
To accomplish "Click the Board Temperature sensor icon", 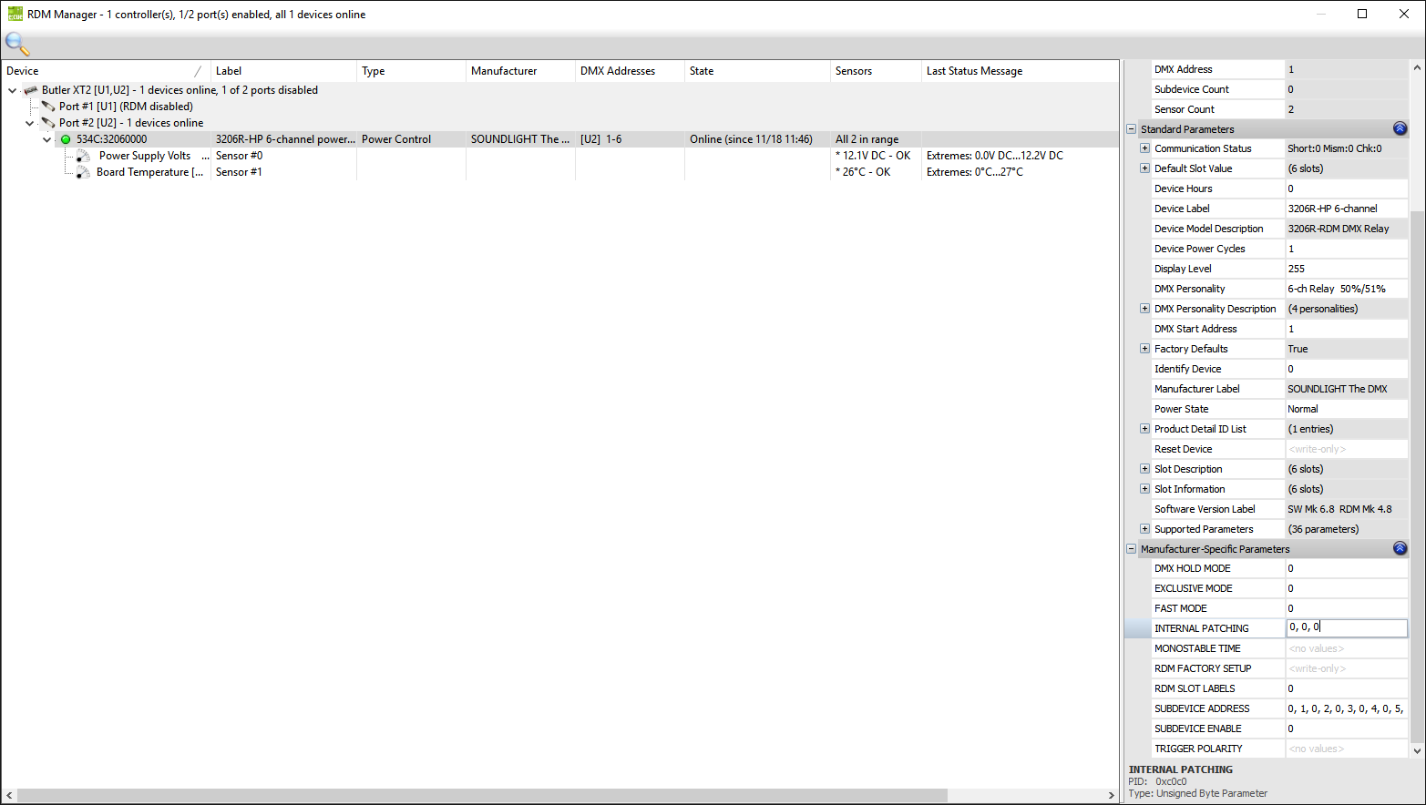I will [83, 172].
